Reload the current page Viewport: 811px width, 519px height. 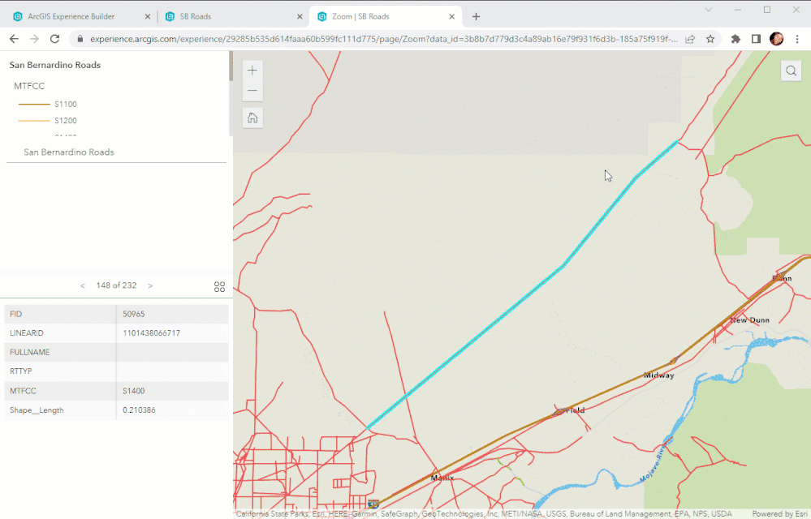[55, 39]
